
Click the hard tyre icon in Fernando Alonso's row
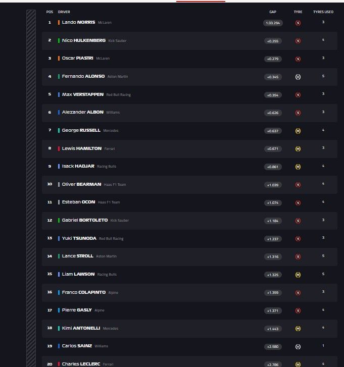(x=298, y=77)
